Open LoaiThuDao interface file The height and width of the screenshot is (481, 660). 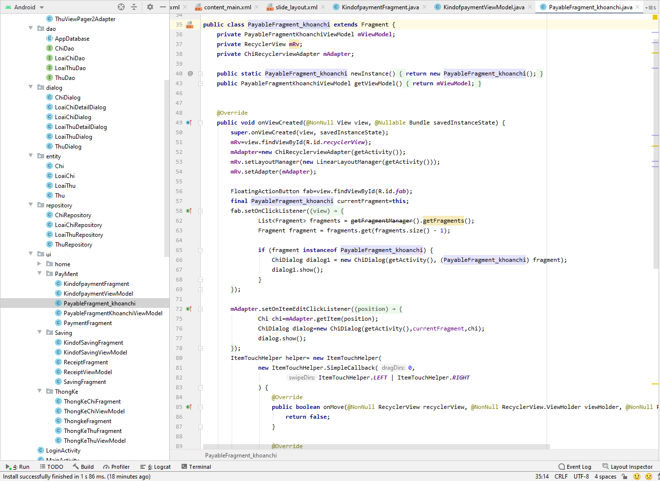click(70, 68)
